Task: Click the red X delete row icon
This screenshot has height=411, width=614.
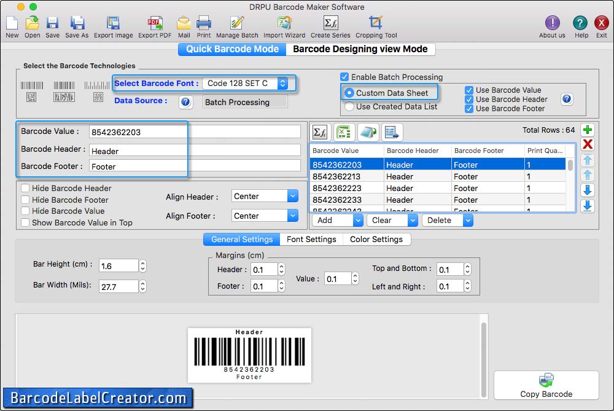Action: (588, 144)
